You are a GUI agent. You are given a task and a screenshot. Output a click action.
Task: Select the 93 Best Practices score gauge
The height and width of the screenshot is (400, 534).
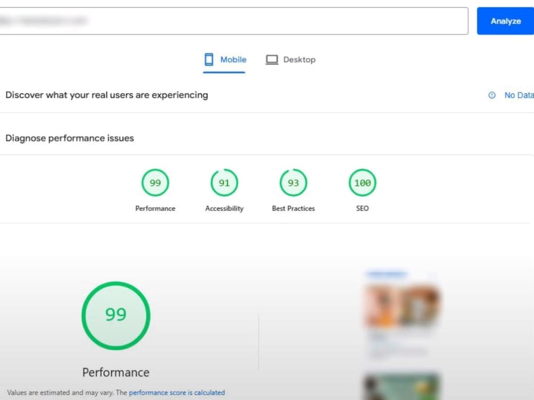click(x=293, y=183)
